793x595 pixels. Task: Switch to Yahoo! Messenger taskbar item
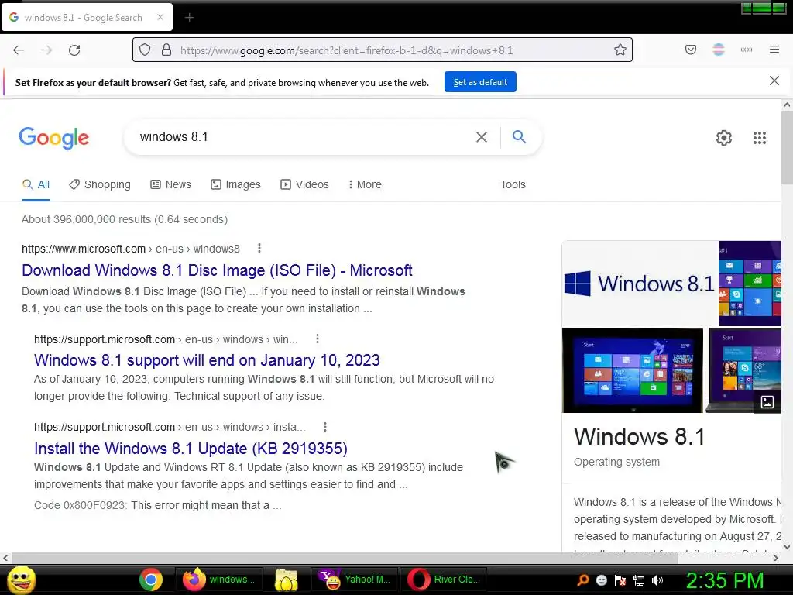pyautogui.click(x=354, y=580)
